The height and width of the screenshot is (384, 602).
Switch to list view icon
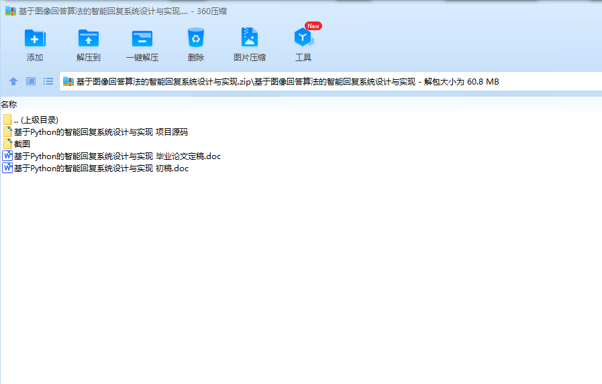point(48,81)
